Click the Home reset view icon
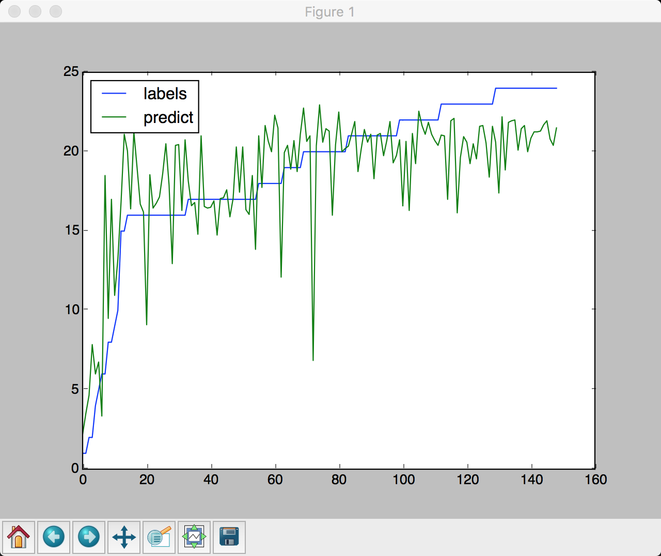This screenshot has width=661, height=556. [x=19, y=537]
